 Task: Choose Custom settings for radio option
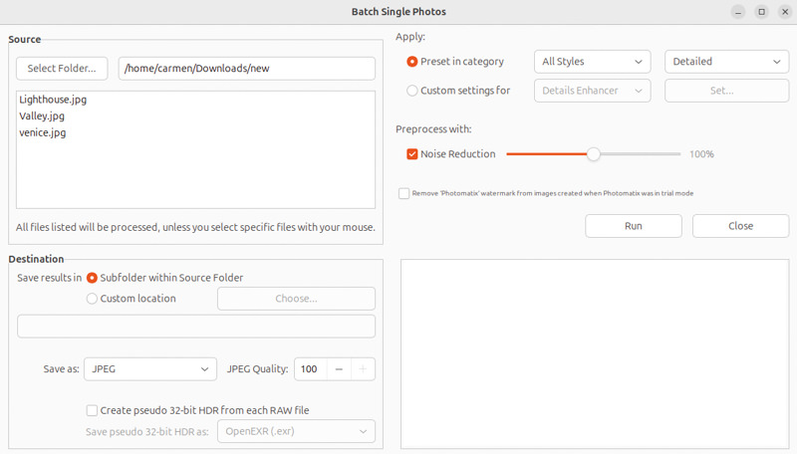point(412,91)
